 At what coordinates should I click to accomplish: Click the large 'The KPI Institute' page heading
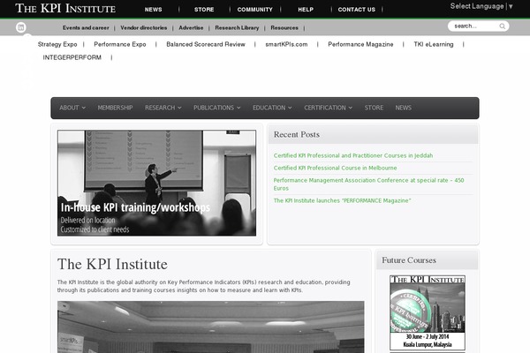tap(112, 264)
